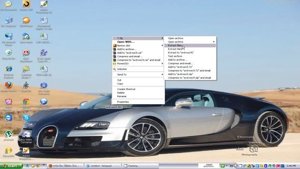This screenshot has width=300, height=169.
Task: Click Open With... in the context menu
Action: click(138, 42)
